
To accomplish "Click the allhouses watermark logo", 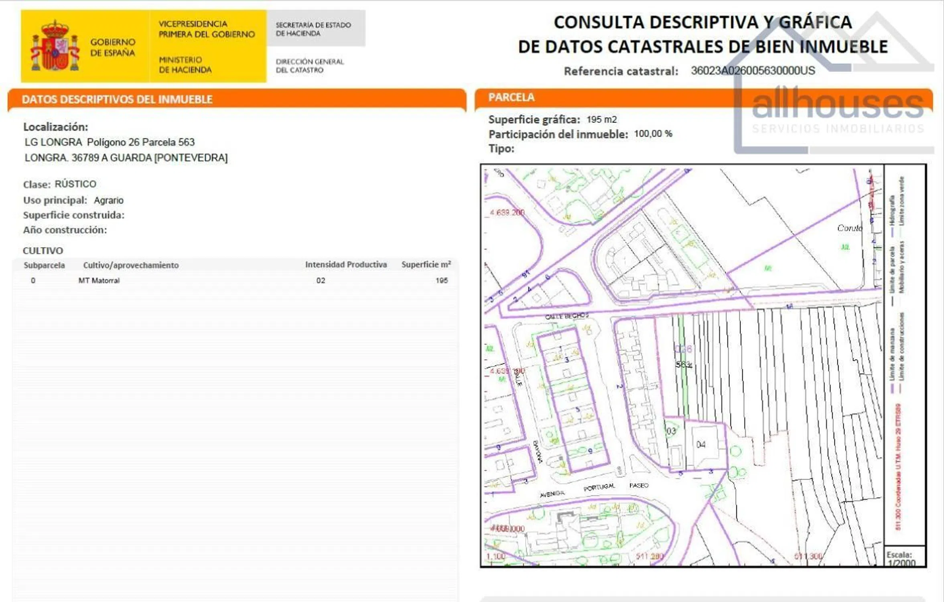I will [x=837, y=105].
